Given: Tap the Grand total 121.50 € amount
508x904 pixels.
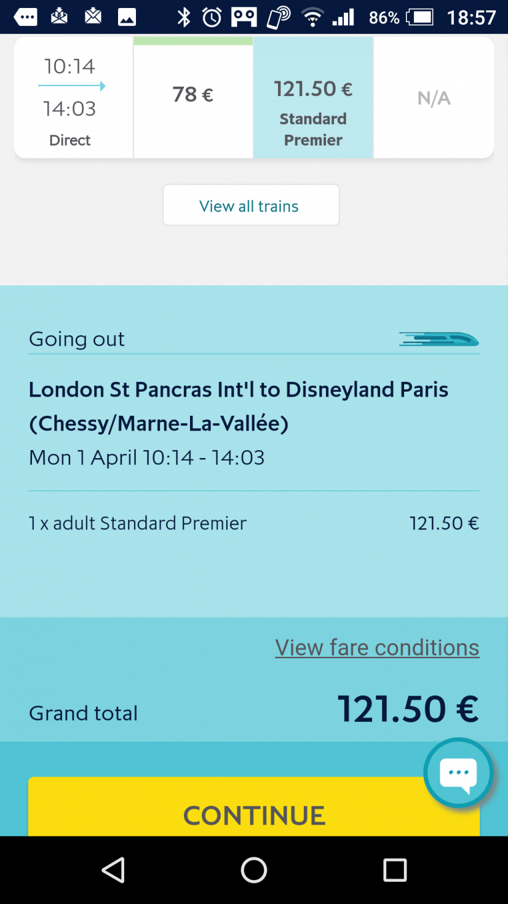Looking at the screenshot, I should point(408,709).
